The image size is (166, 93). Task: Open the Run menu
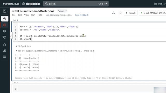pos(33,15)
